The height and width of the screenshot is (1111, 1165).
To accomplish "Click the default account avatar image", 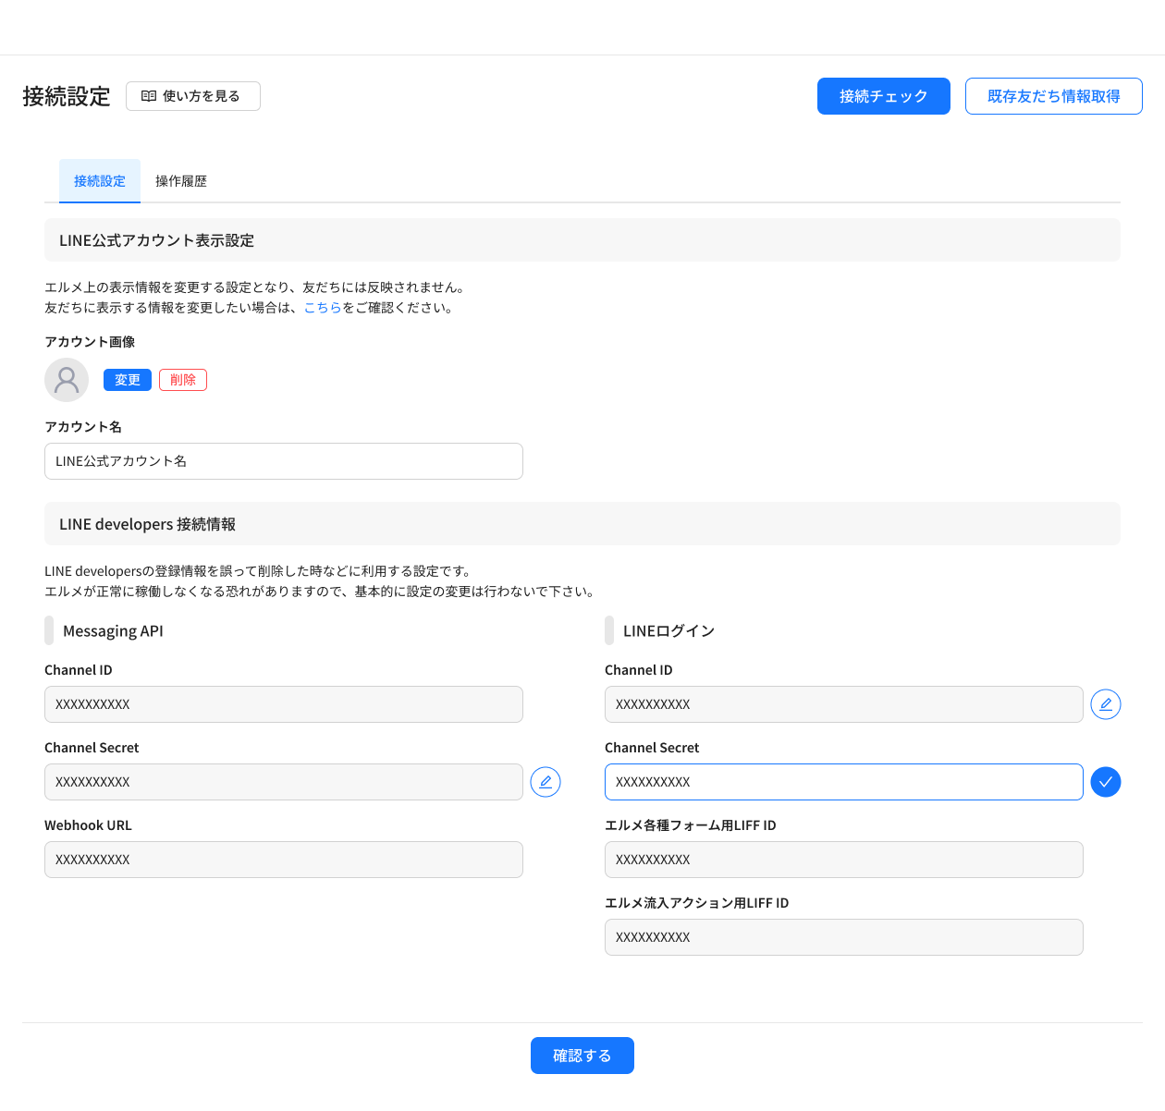I will tap(67, 380).
